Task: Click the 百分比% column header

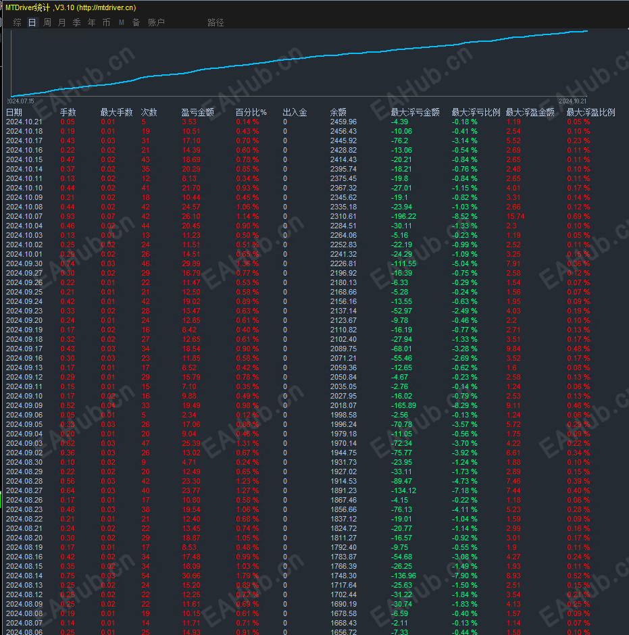Action: (251, 112)
